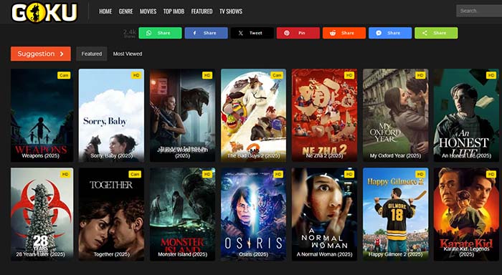Click the HD badge on Happy Gilmore 2

(420, 174)
